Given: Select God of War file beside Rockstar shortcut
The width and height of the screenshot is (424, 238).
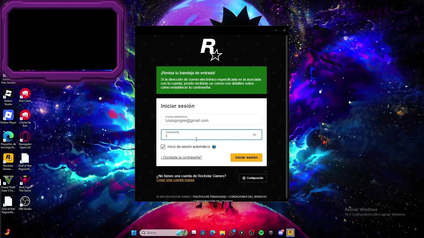Looking at the screenshot, I should [25, 162].
